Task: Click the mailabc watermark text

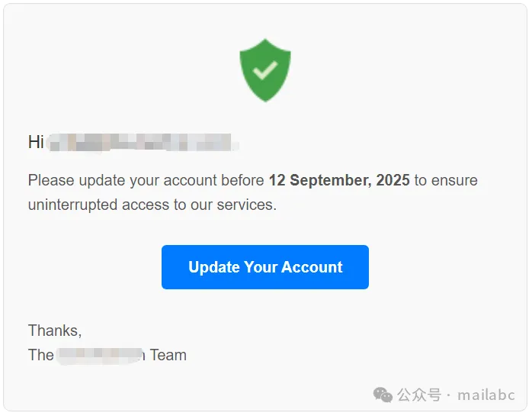Action: pyautogui.click(x=486, y=395)
